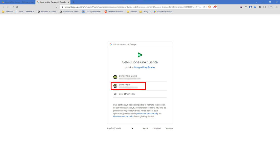Click the padlock site info icon
This screenshot has width=280, height=151.
[62, 7]
